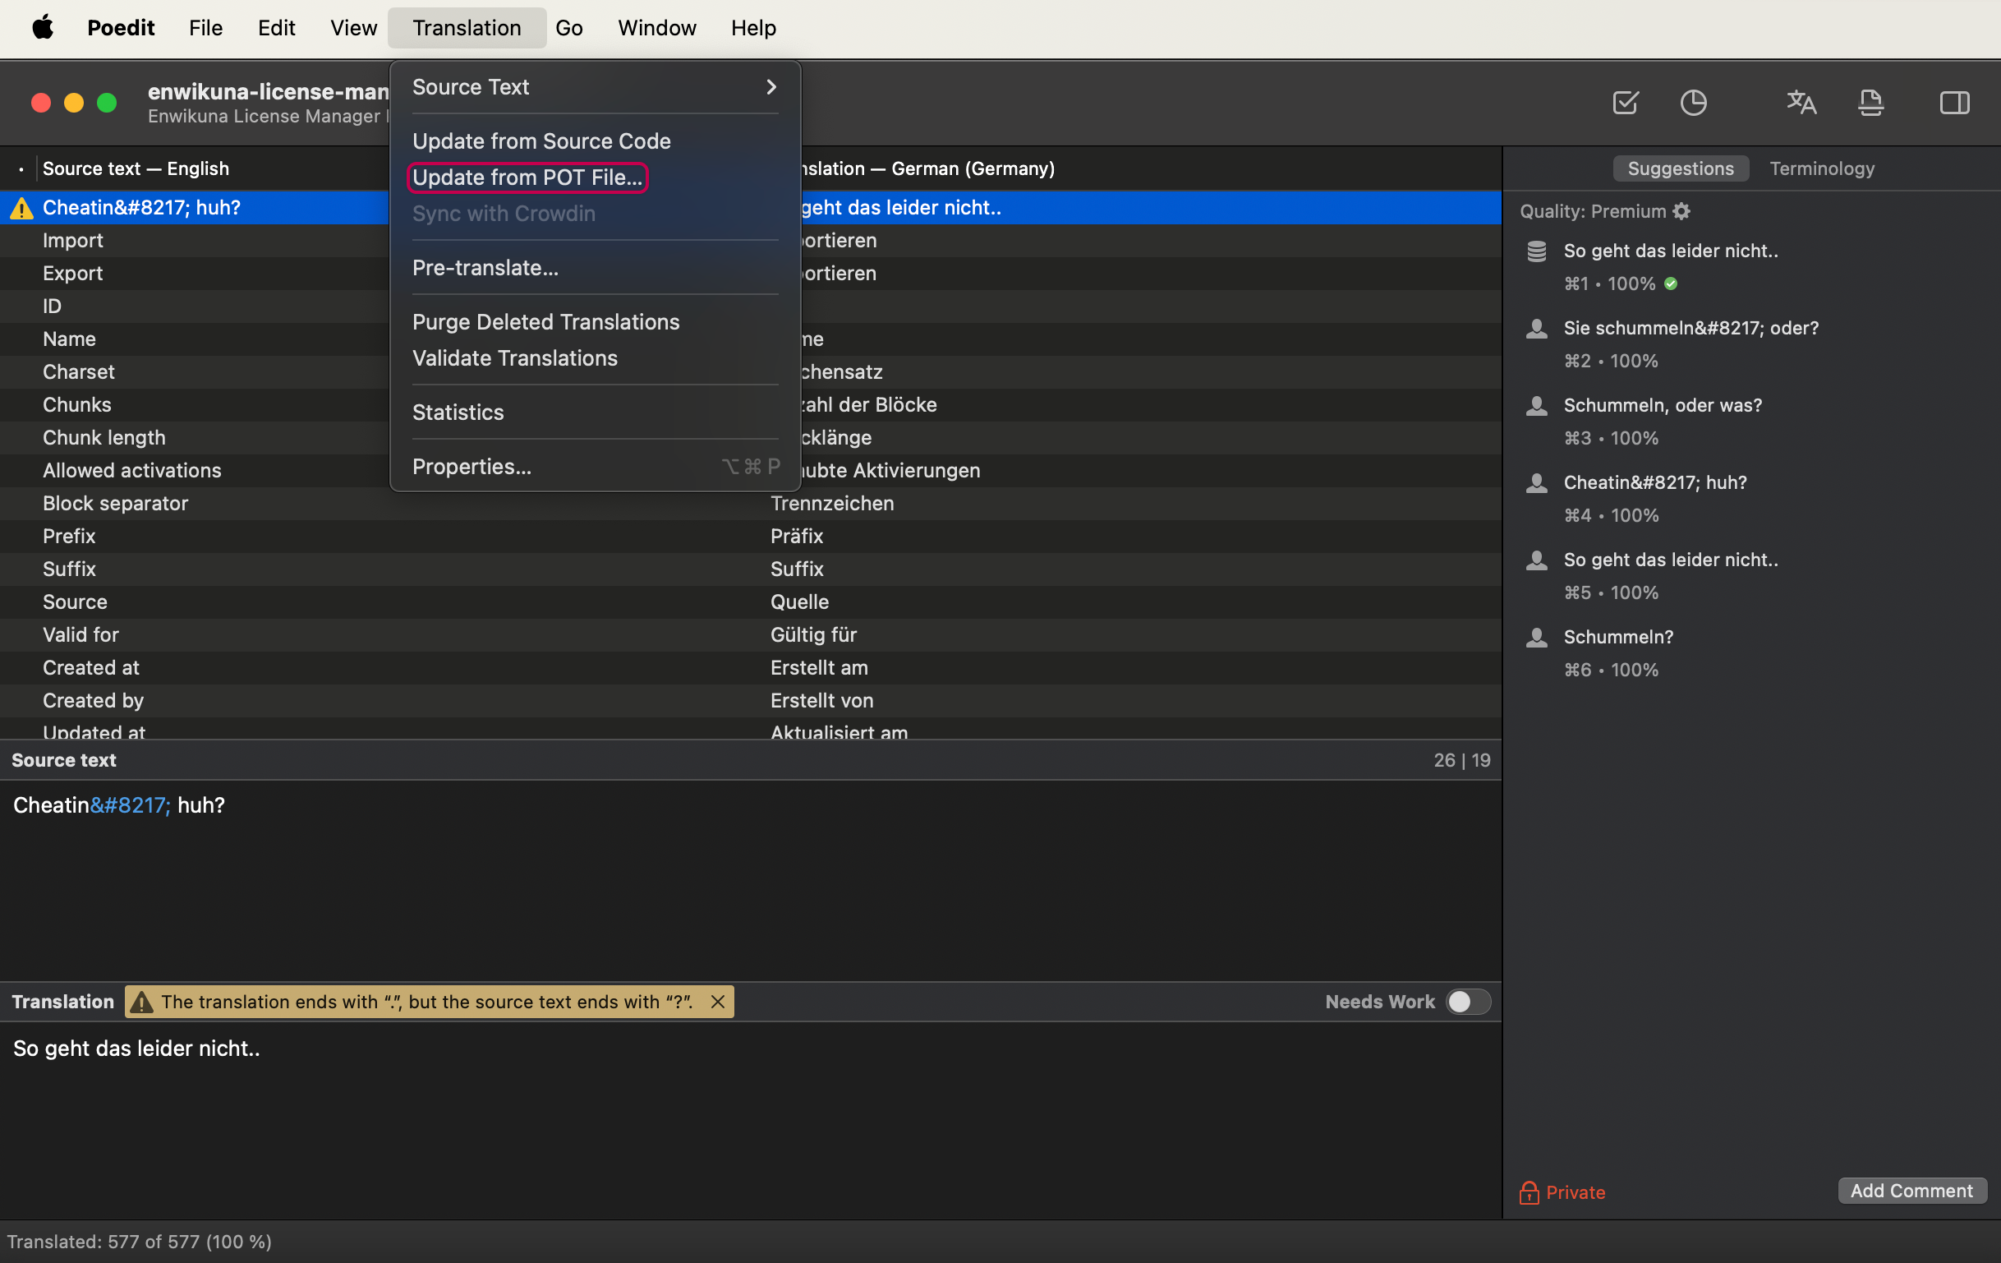The height and width of the screenshot is (1263, 2001).
Task: Switch to the Terminology tab
Action: [x=1821, y=168]
